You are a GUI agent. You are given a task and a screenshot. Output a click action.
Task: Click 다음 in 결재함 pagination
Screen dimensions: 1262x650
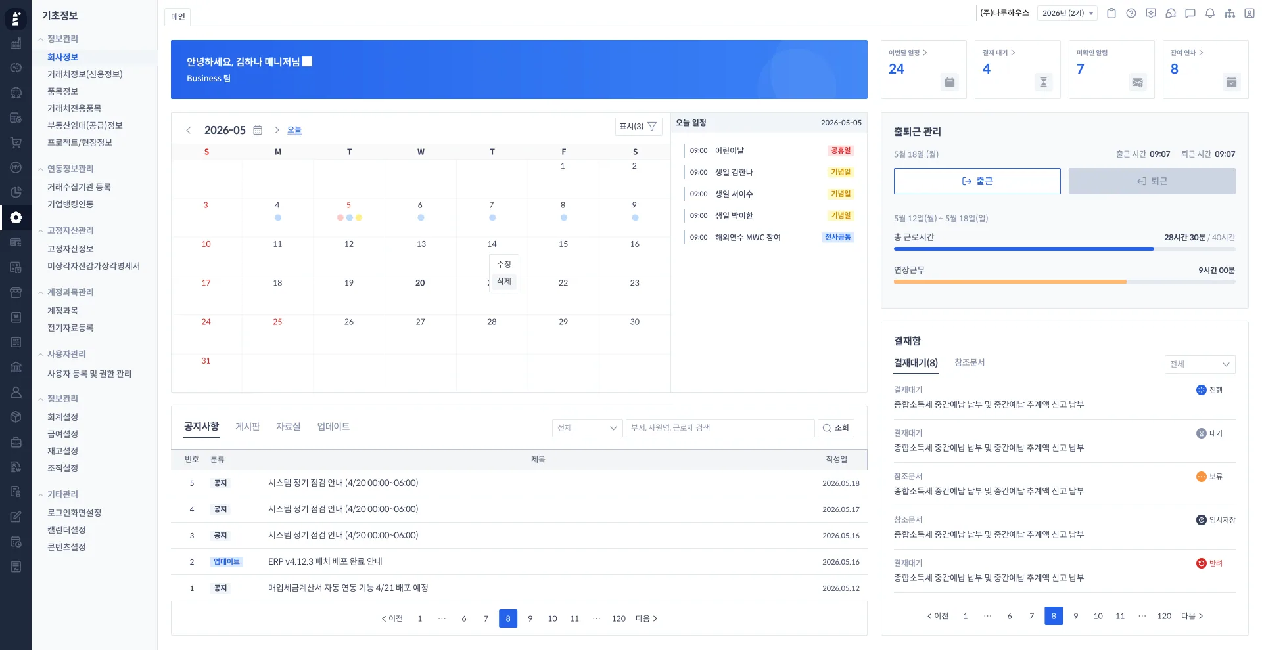click(1192, 616)
